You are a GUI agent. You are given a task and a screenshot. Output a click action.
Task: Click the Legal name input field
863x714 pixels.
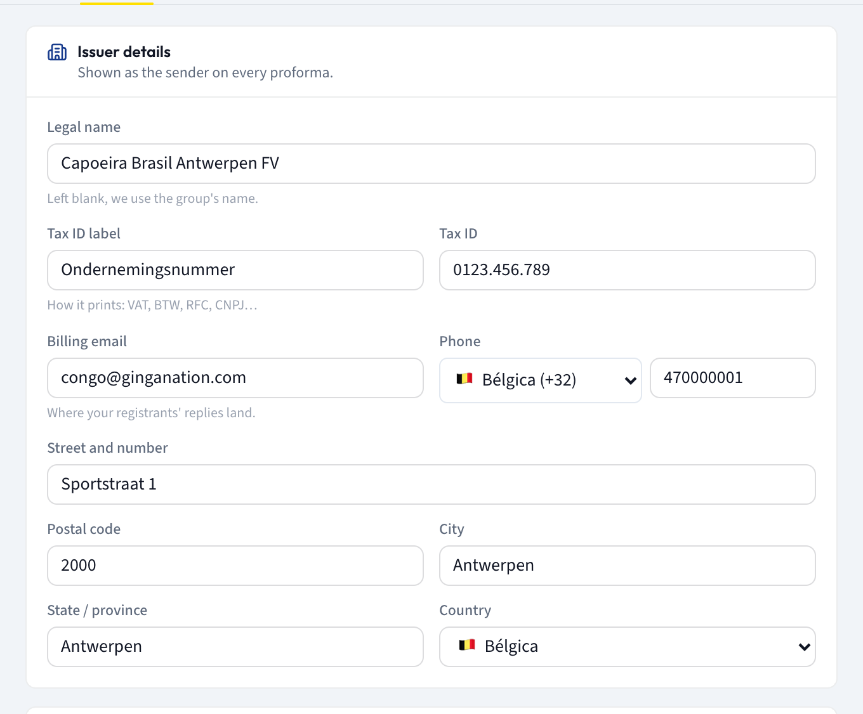pyautogui.click(x=431, y=164)
